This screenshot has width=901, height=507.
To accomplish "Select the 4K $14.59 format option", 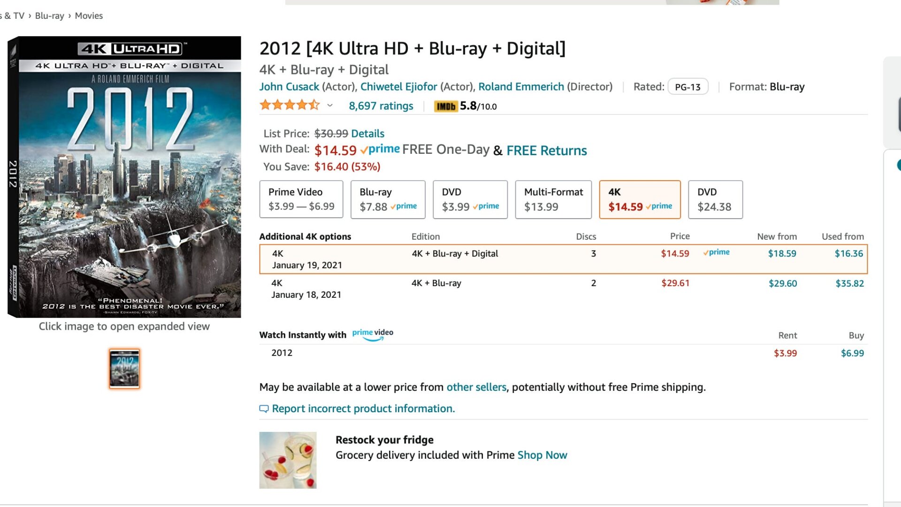I will pos(640,199).
